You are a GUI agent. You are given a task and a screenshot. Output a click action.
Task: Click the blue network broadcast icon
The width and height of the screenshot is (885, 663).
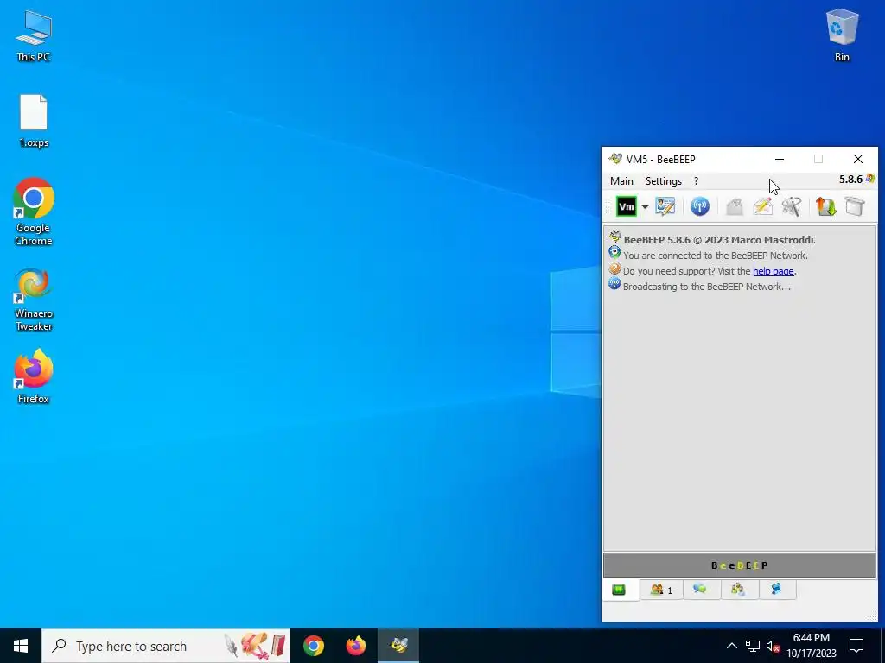coord(700,206)
